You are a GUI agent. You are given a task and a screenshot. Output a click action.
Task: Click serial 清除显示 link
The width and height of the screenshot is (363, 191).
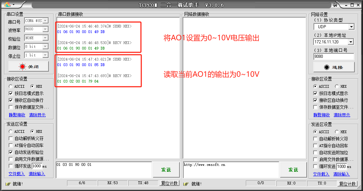[x=37, y=115]
